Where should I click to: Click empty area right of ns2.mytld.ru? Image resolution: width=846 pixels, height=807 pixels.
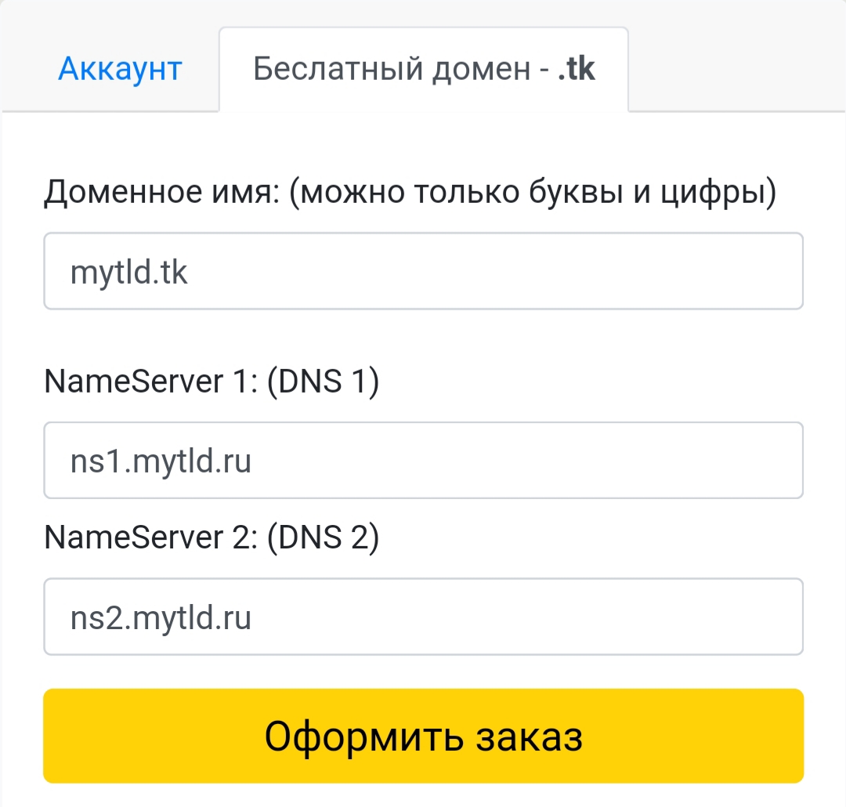pyautogui.click(x=548, y=617)
